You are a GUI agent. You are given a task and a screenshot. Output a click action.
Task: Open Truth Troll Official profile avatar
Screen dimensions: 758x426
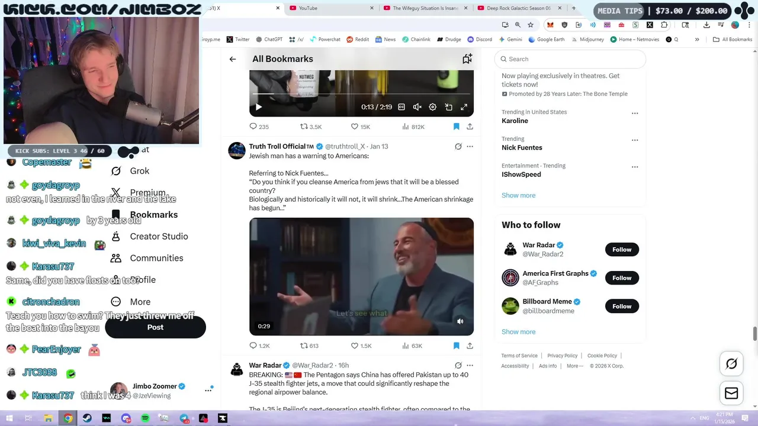tap(237, 150)
